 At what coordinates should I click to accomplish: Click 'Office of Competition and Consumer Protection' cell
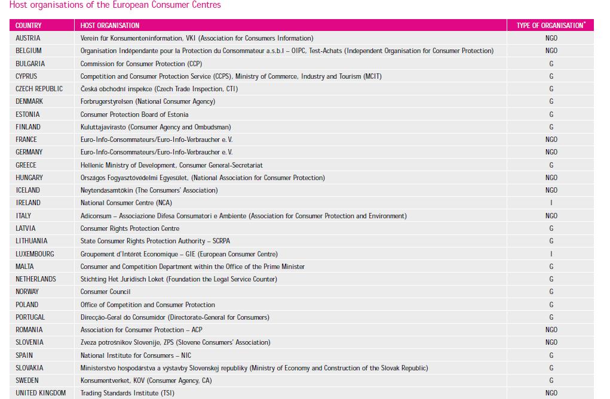(290, 304)
